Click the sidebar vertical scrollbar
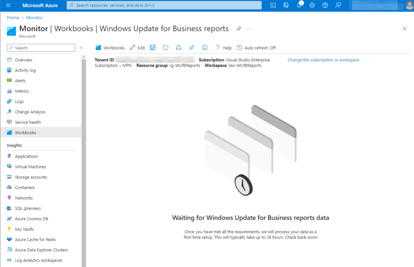The width and height of the screenshot is (414, 267). pyautogui.click(x=84, y=162)
